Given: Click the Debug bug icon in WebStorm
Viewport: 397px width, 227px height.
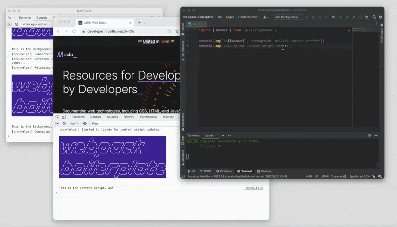Looking at the screenshot, I should click(313, 17).
